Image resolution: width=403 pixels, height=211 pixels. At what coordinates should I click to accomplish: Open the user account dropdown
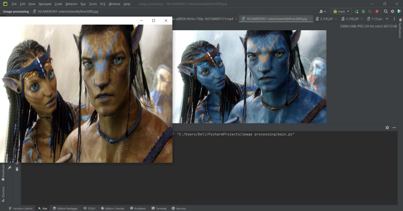pyautogui.click(x=323, y=11)
